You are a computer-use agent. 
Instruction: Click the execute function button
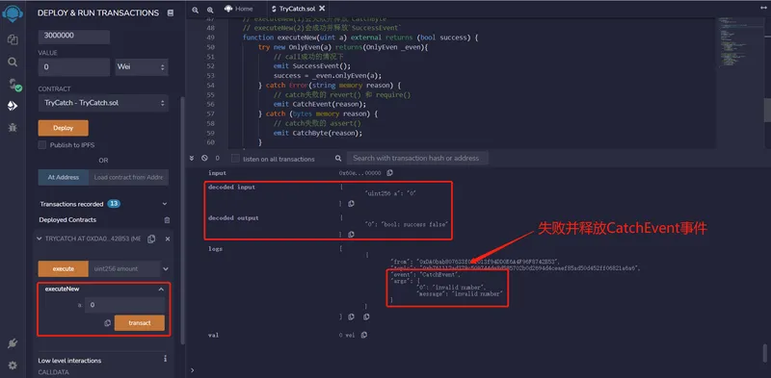[64, 268]
